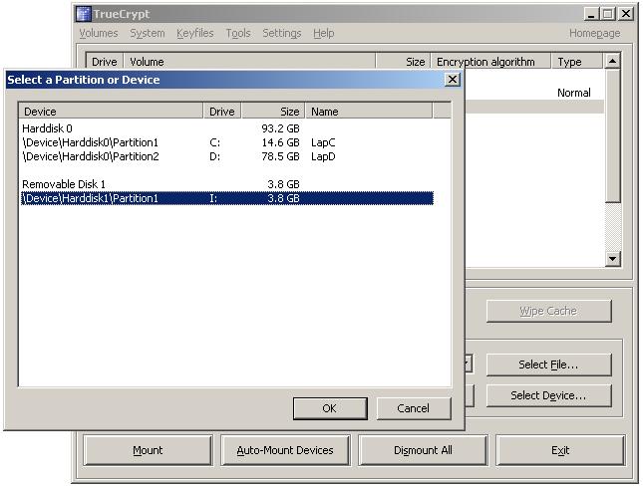This screenshot has height=488, width=643.
Task: Maximize the TrueCrypt window
Action: (608, 14)
